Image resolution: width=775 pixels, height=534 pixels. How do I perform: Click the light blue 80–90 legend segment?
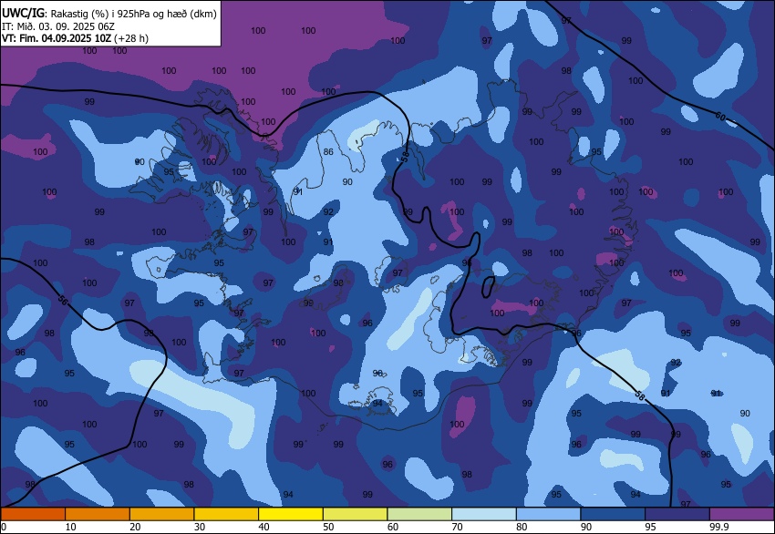coord(549,514)
